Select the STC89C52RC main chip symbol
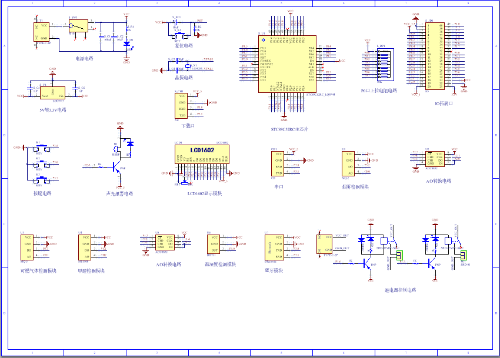 [287, 64]
